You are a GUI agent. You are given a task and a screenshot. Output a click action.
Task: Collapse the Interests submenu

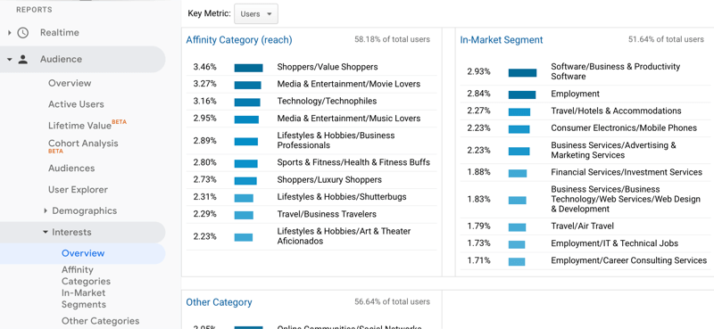(46, 232)
